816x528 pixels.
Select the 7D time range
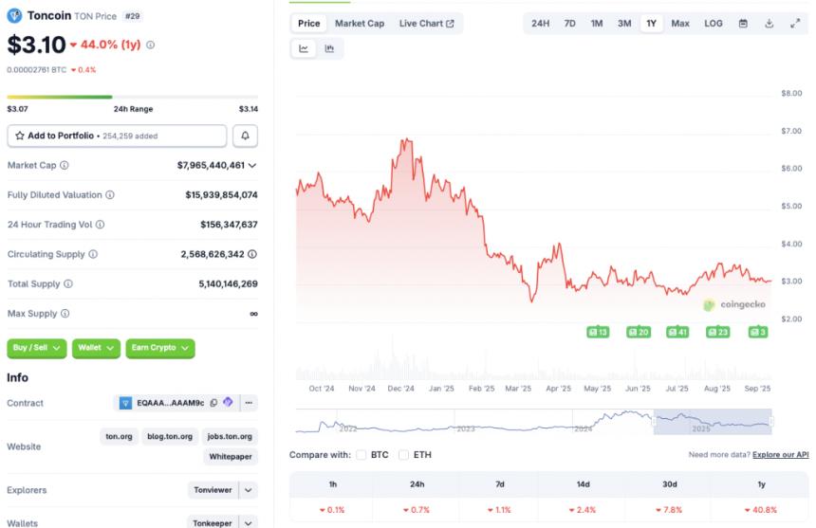569,23
